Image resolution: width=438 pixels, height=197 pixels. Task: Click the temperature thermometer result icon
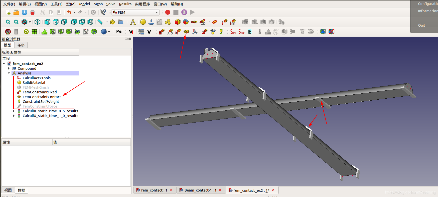(260, 32)
